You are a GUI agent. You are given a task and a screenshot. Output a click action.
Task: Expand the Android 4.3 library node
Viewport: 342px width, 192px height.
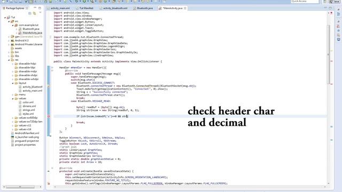tap(9, 41)
